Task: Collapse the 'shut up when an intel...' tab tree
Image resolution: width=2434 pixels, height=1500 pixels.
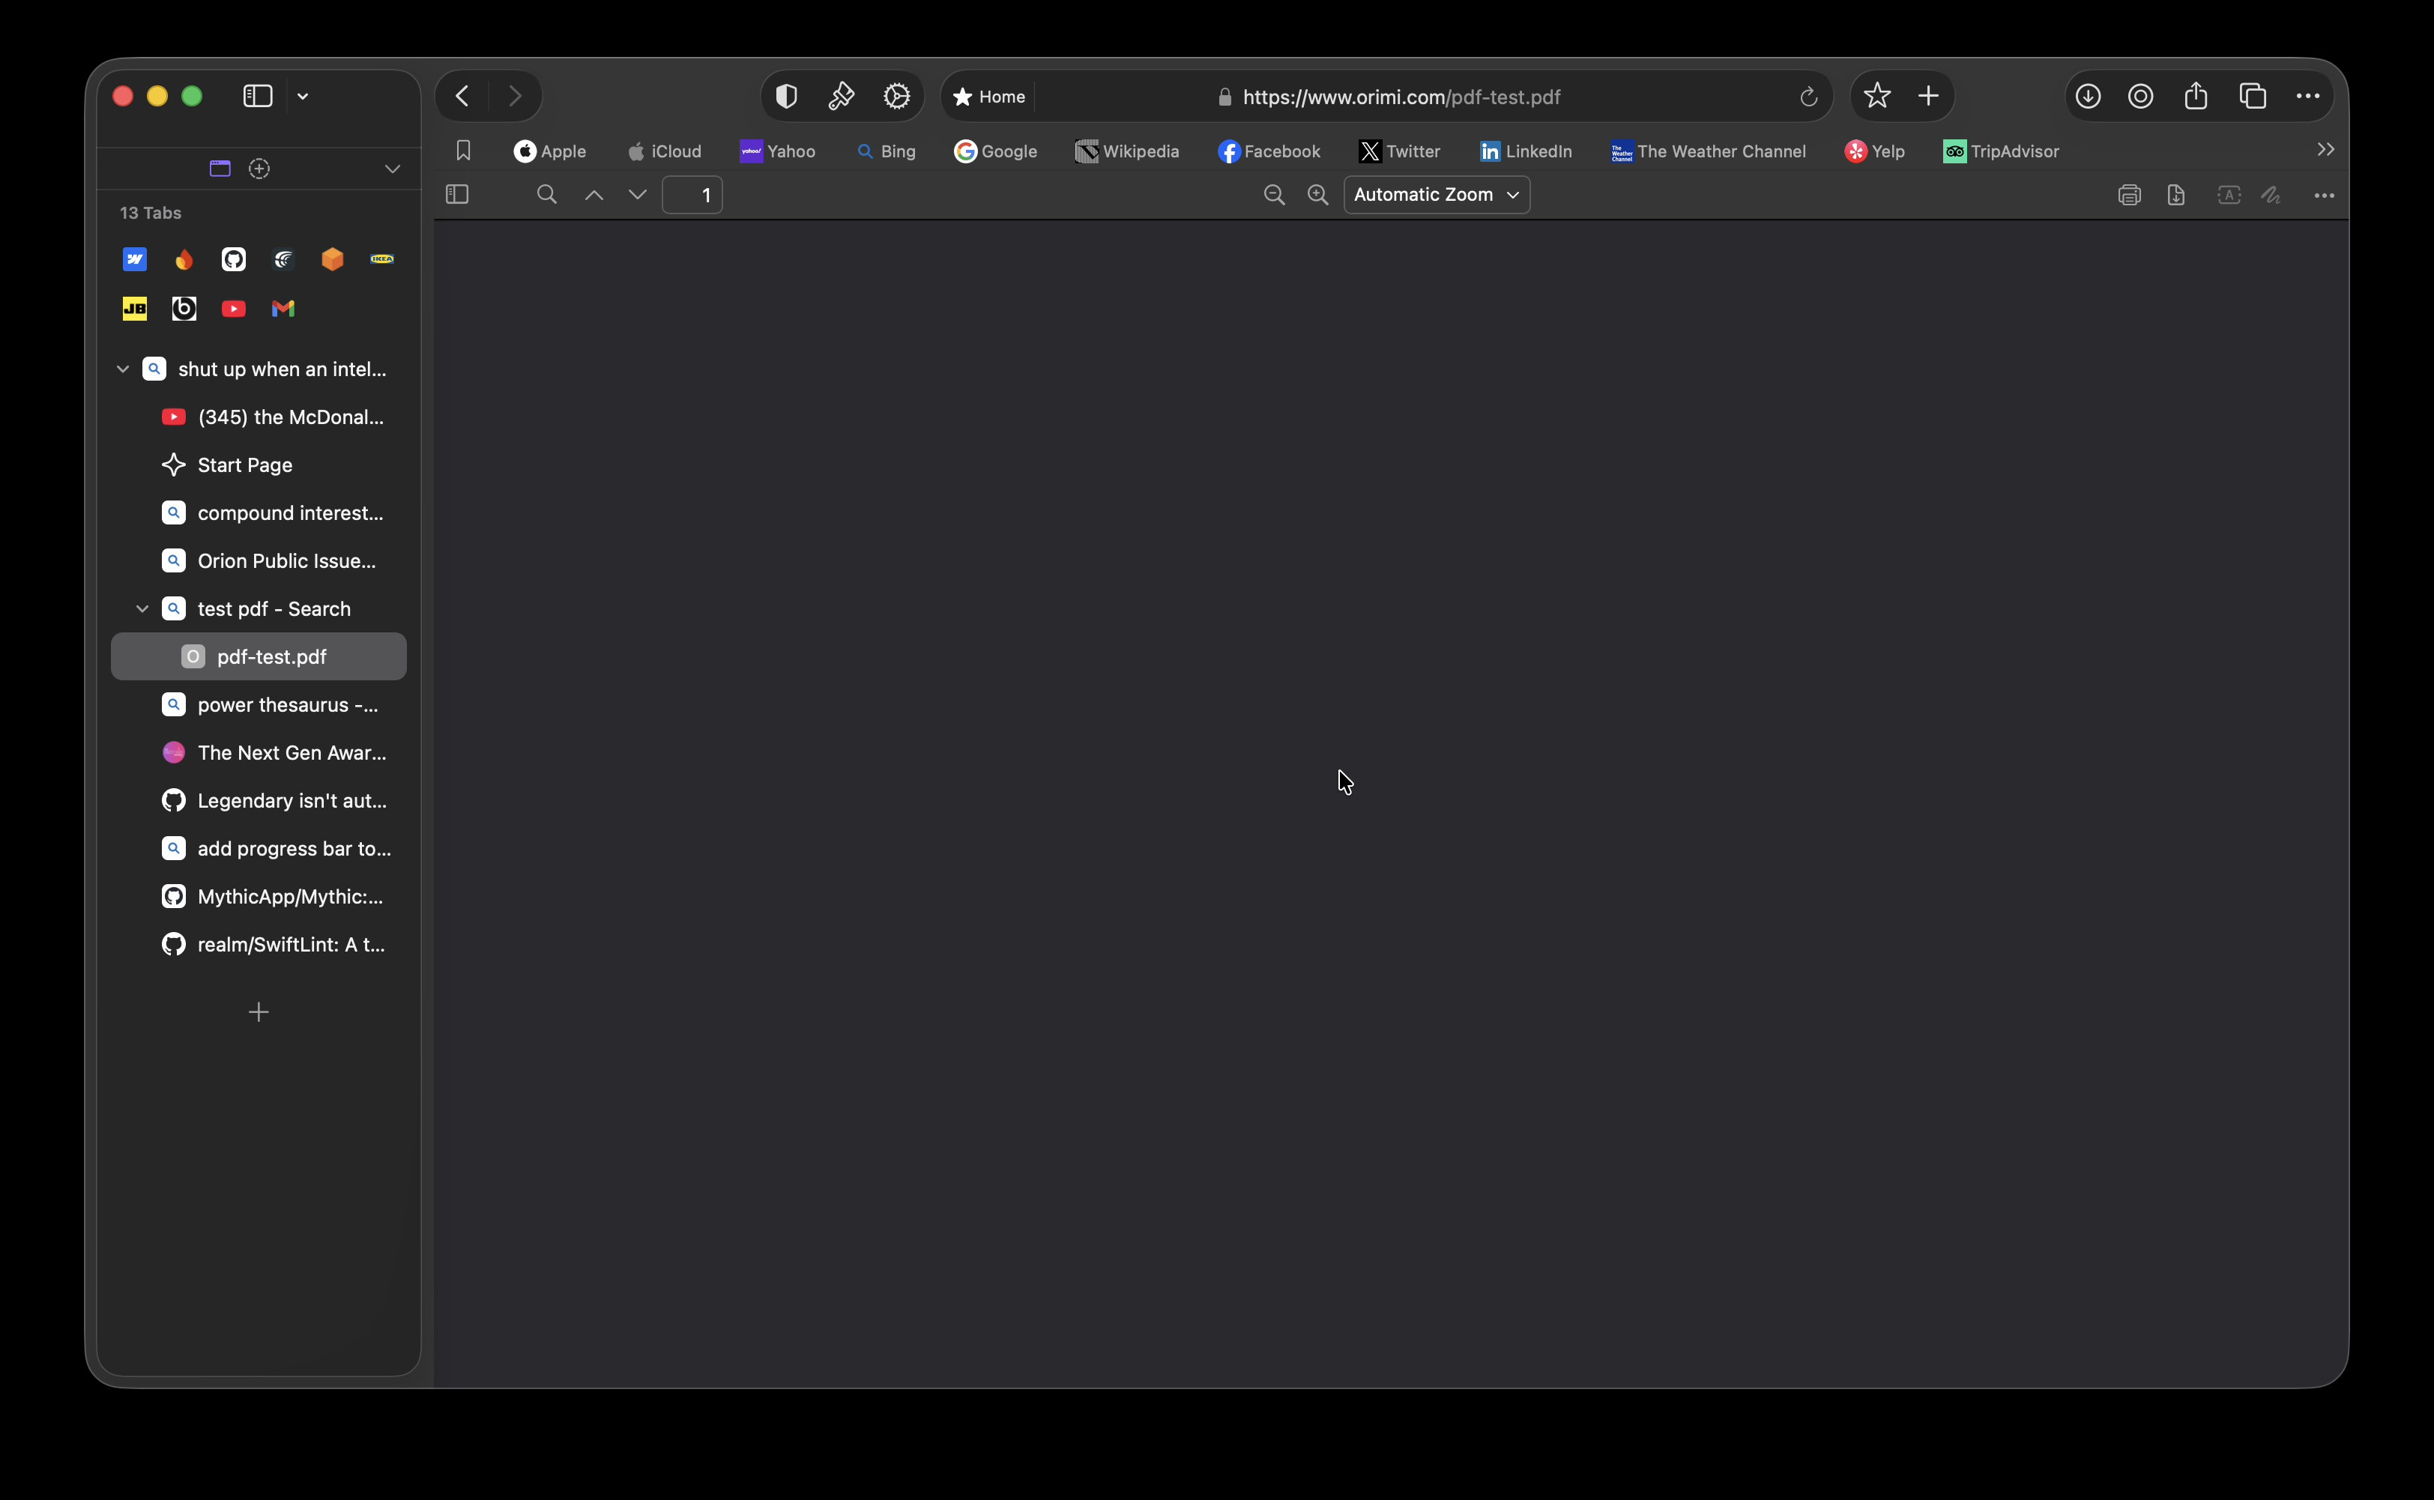Action: [x=123, y=369]
